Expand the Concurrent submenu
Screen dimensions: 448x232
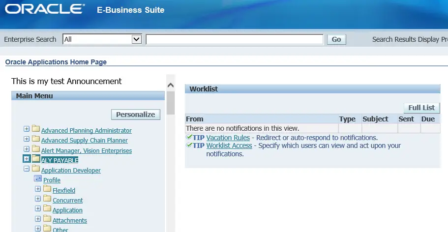[x=38, y=199]
